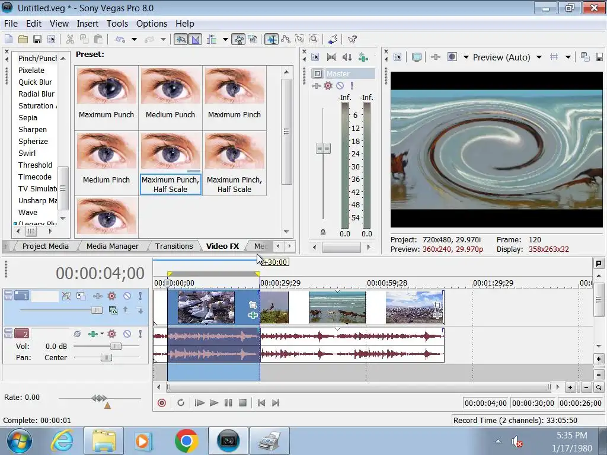Screen dimensions: 607x455
Task: Click the Record button in transport
Action: coord(162,403)
